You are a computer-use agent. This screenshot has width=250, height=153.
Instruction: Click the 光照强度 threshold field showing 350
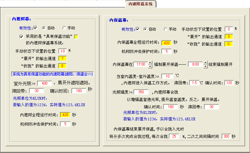(141, 92)
